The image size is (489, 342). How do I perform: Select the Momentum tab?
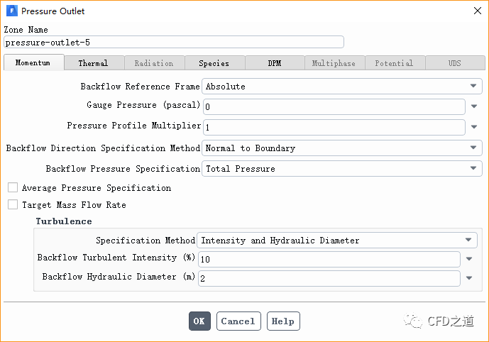point(33,63)
